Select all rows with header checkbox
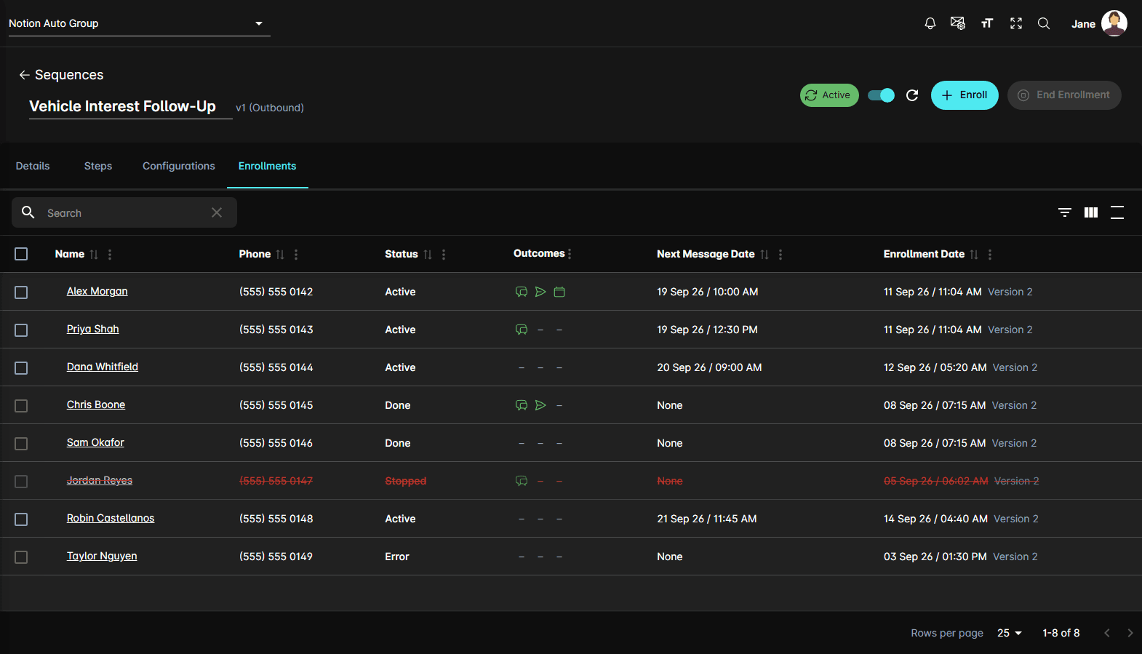The height and width of the screenshot is (654, 1142). (21, 254)
